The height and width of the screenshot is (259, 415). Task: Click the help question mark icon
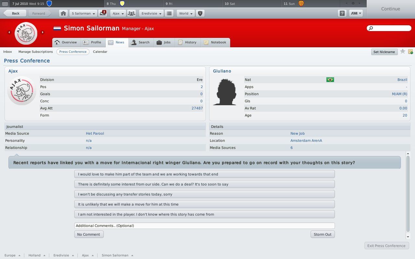click(x=342, y=14)
